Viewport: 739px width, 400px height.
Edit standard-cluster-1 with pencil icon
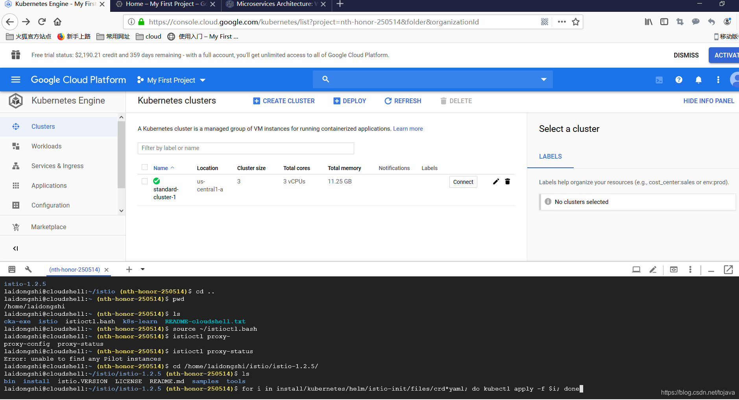pyautogui.click(x=496, y=181)
